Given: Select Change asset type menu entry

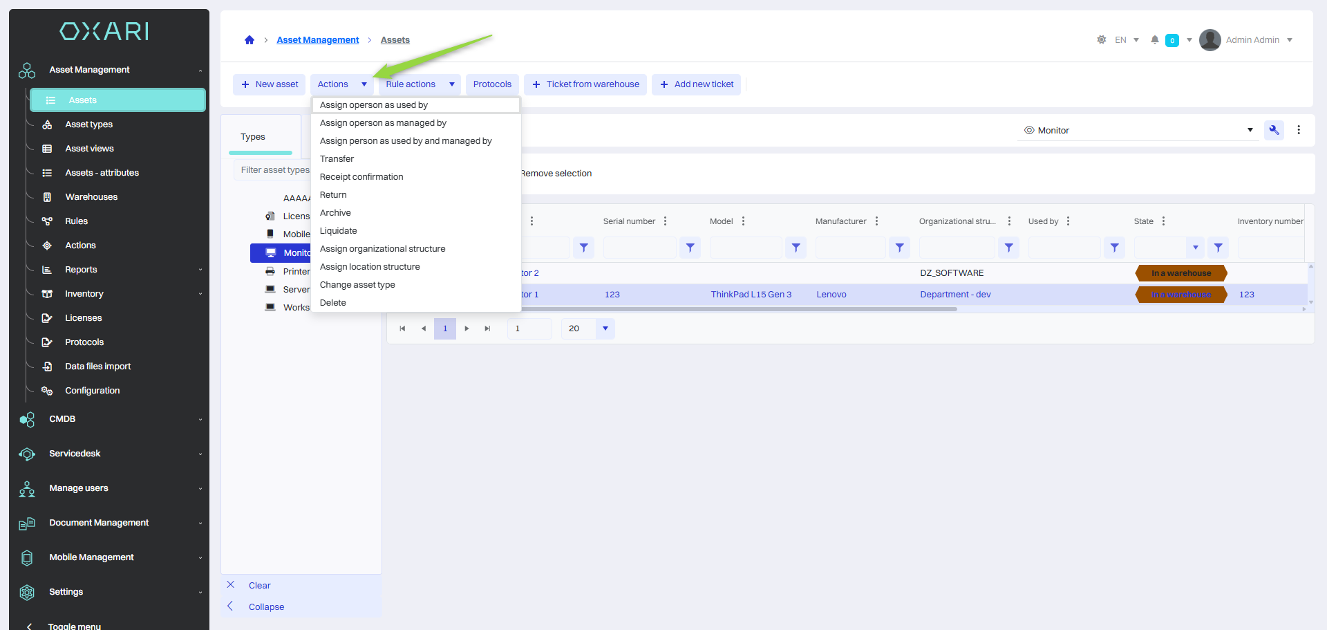Looking at the screenshot, I should coord(357,285).
